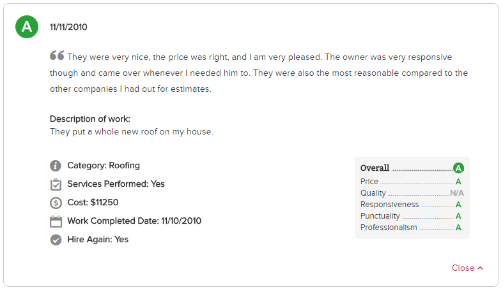
Task: Click the Category info icon
Action: pyautogui.click(x=56, y=166)
